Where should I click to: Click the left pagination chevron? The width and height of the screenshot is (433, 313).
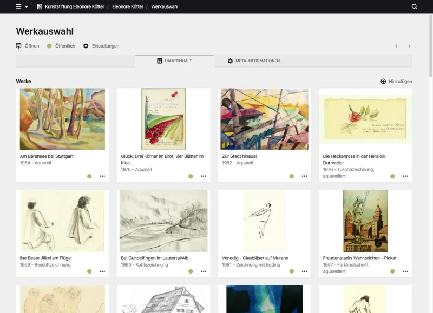[x=397, y=46]
